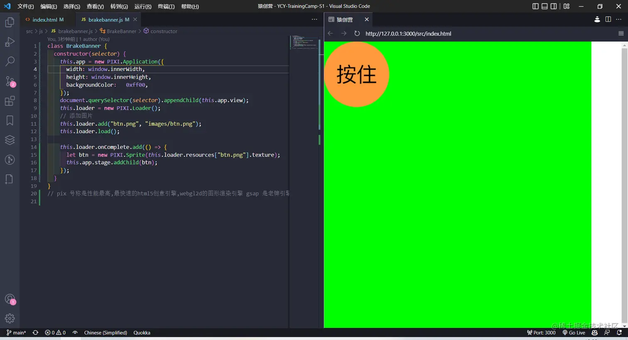Open more actions for the preview editor group
This screenshot has width=628, height=340.
coord(619,20)
